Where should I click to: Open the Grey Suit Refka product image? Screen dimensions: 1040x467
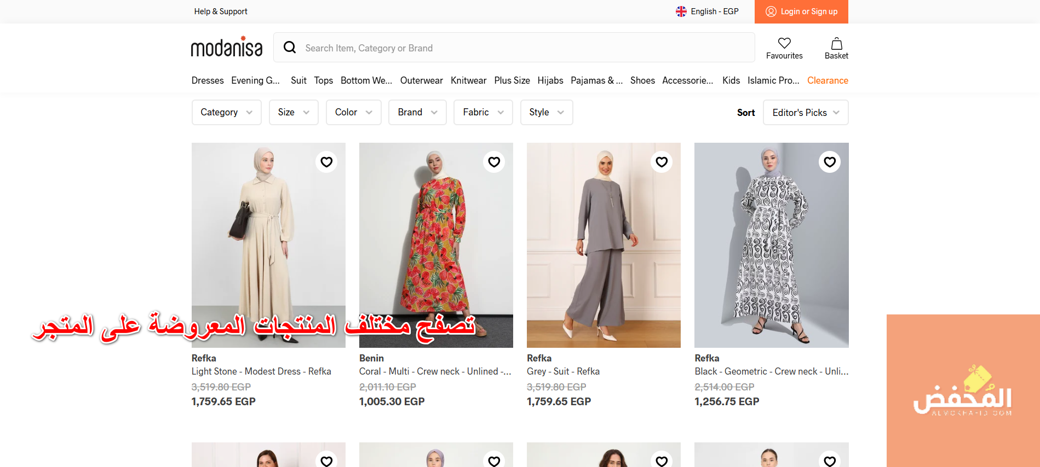603,245
